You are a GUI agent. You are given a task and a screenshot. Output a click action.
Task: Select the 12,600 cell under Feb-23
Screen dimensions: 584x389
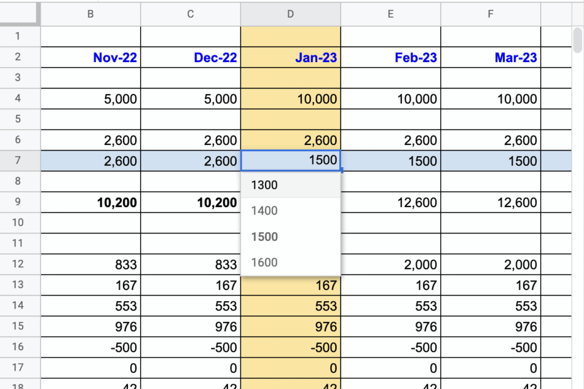tap(391, 202)
